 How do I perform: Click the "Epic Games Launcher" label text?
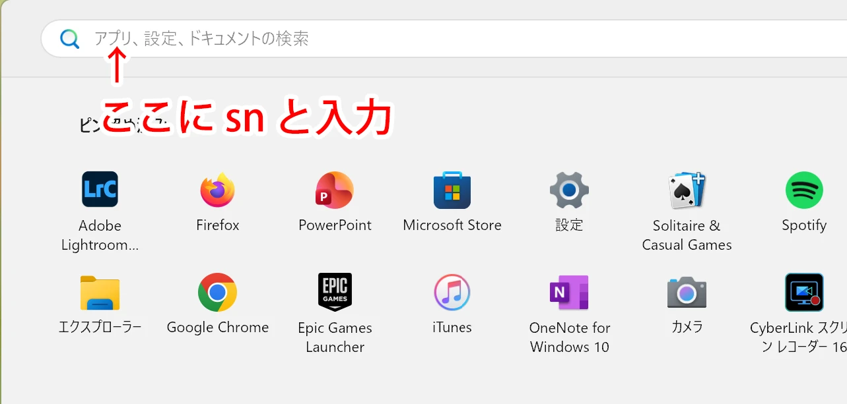click(335, 337)
